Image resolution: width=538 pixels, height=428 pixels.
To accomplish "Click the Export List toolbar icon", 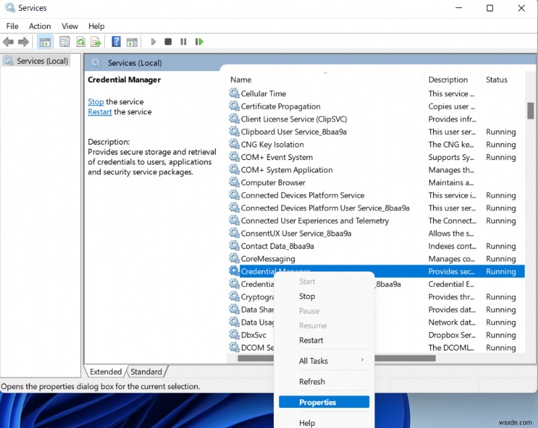I will click(96, 42).
